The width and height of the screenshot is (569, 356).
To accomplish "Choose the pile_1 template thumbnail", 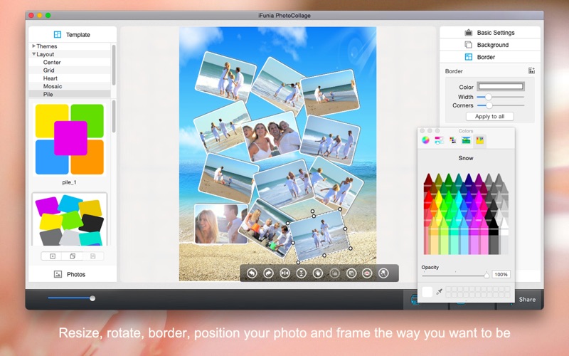I will pos(69,139).
